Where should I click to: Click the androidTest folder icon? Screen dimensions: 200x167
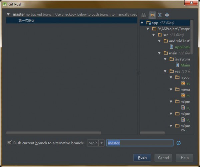(166, 41)
